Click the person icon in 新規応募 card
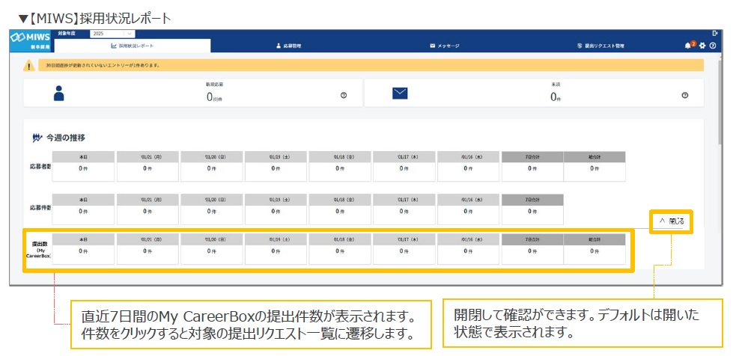 pyautogui.click(x=59, y=93)
